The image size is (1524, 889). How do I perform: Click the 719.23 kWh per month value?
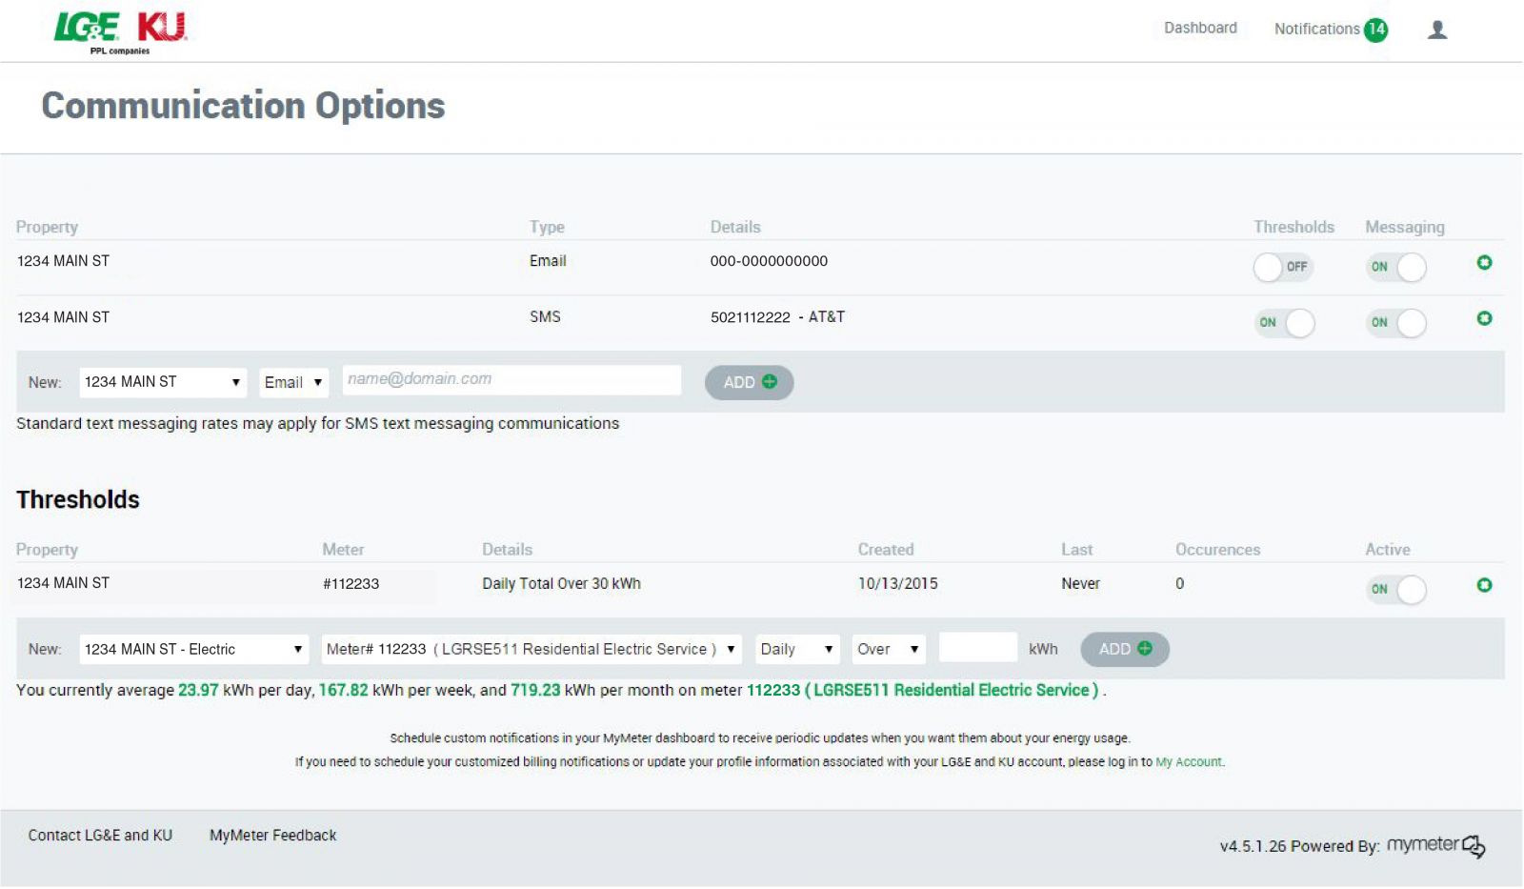click(x=535, y=690)
